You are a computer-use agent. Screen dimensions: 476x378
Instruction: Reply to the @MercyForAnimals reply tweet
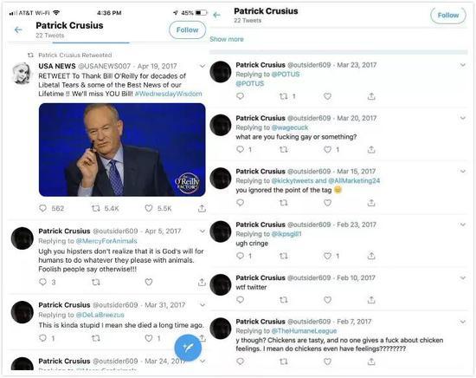click(42, 283)
